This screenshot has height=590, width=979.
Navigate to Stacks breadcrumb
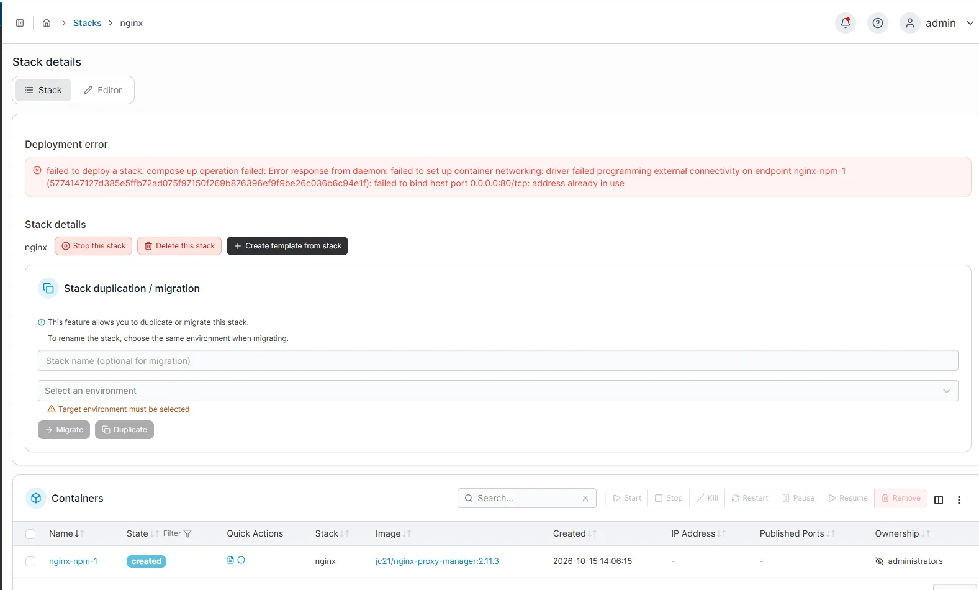pyautogui.click(x=87, y=23)
